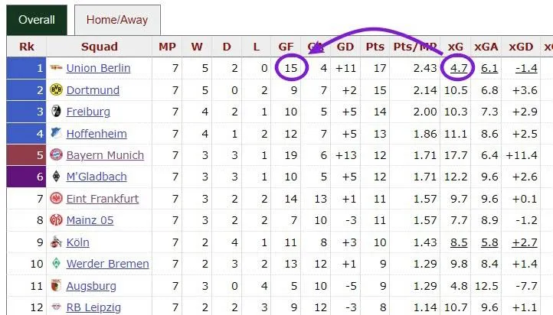Switch to the Home/Away tab
Viewport: 553px width, 315px height.
click(117, 20)
